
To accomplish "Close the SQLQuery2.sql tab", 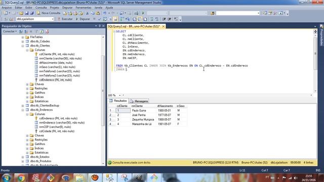I will (163, 26).
